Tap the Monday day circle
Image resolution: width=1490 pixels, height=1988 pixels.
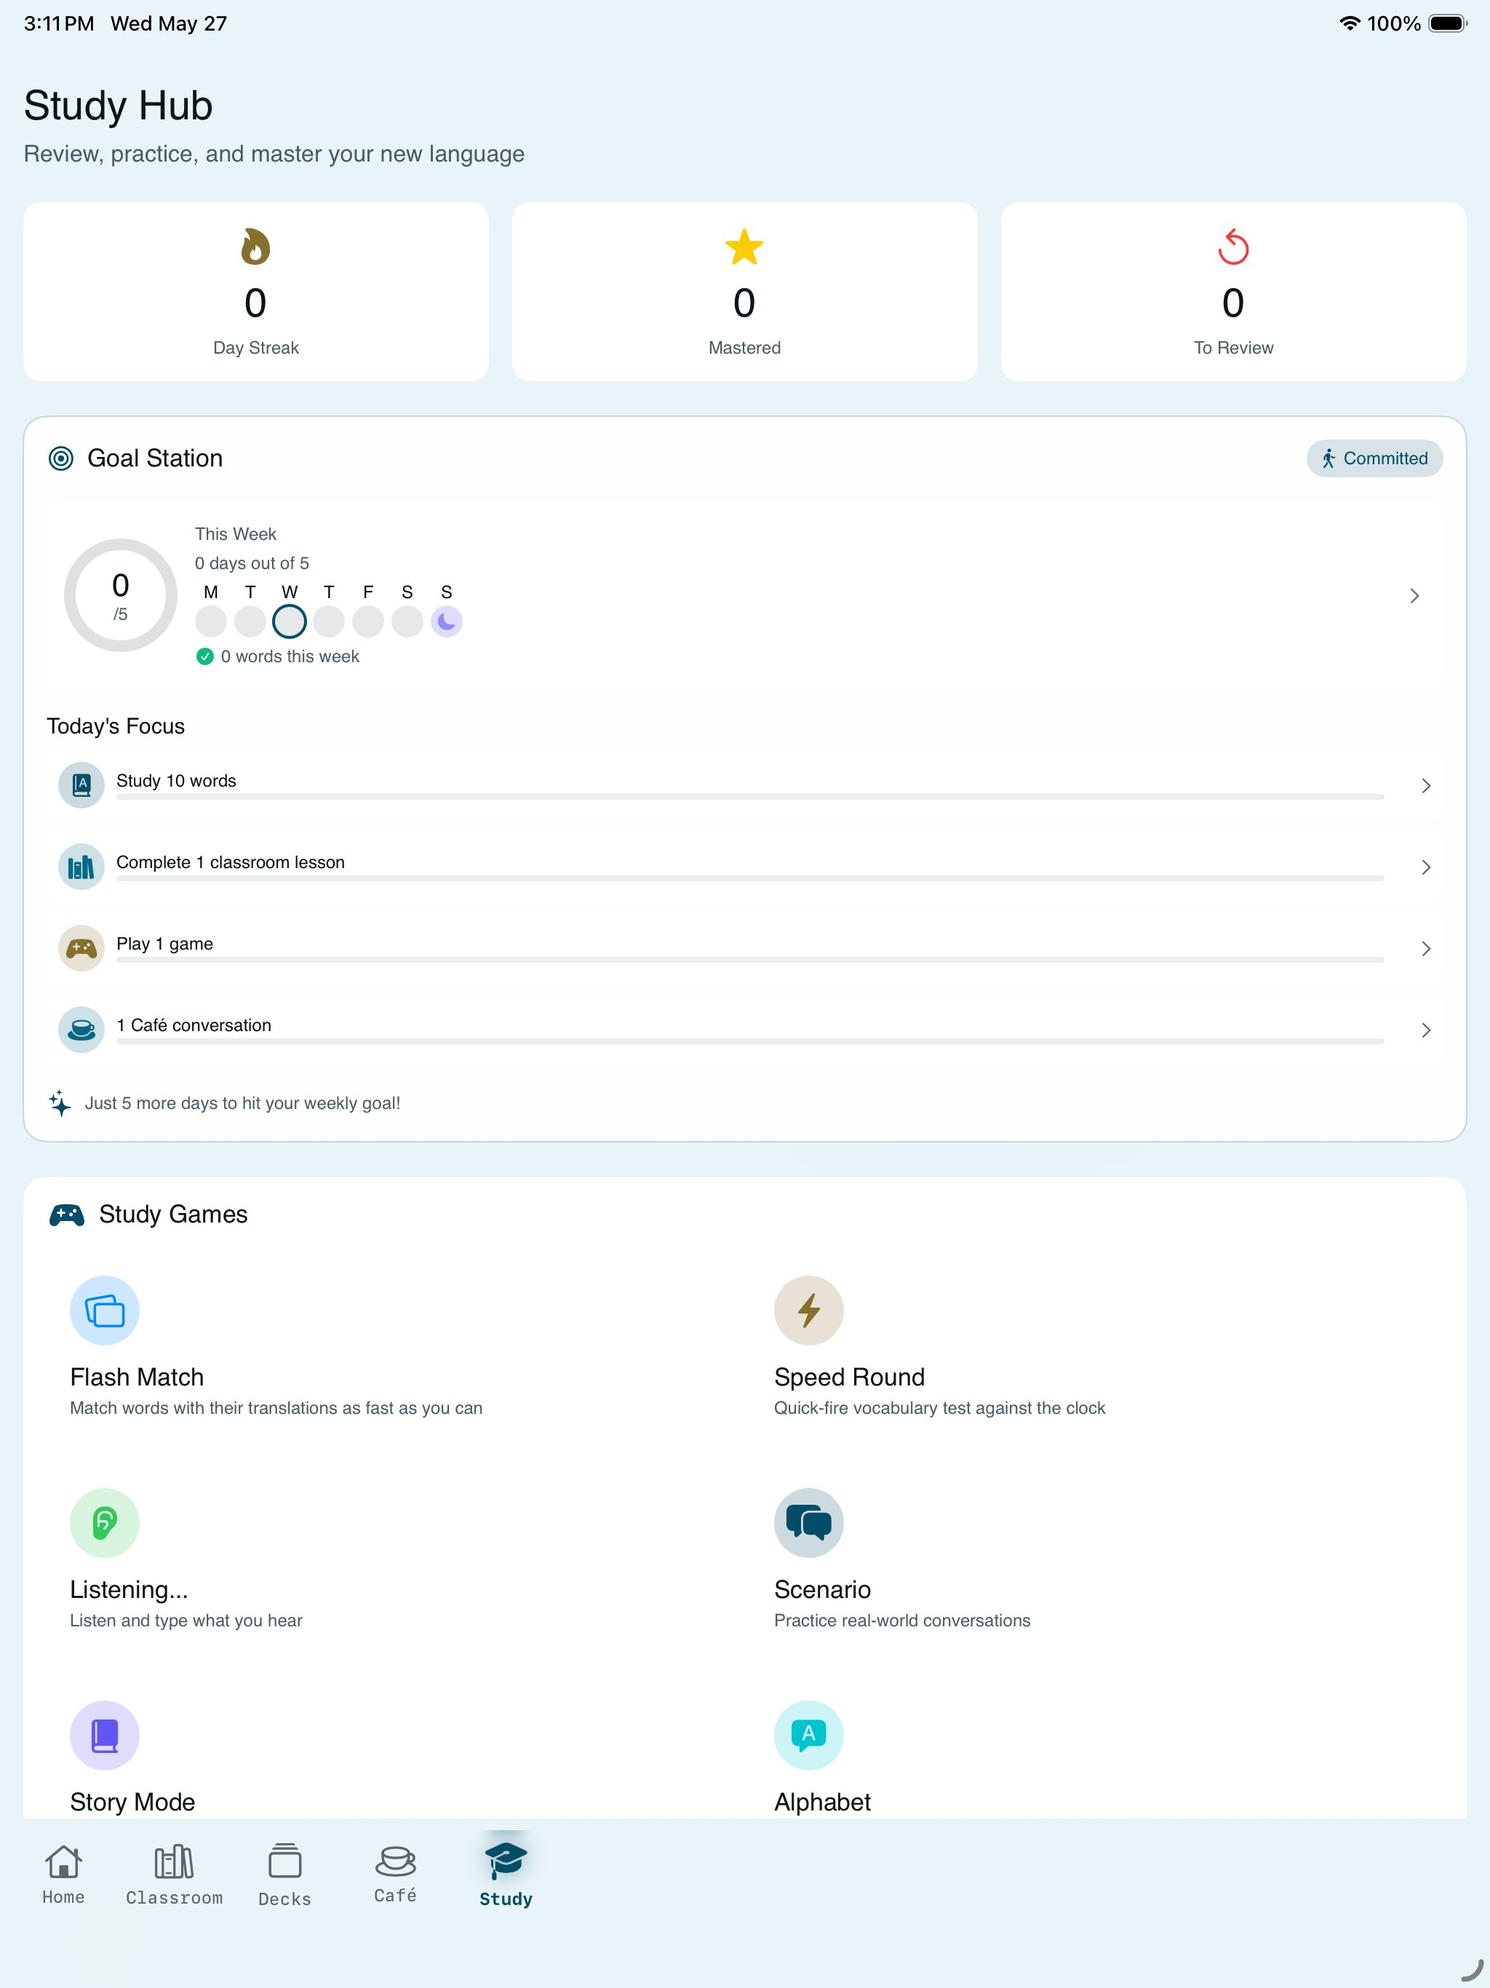211,621
